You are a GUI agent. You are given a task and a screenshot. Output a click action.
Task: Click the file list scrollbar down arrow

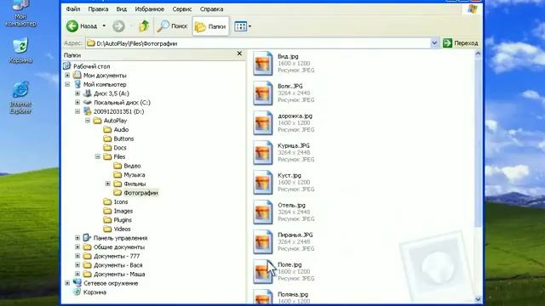pyautogui.click(x=478, y=299)
